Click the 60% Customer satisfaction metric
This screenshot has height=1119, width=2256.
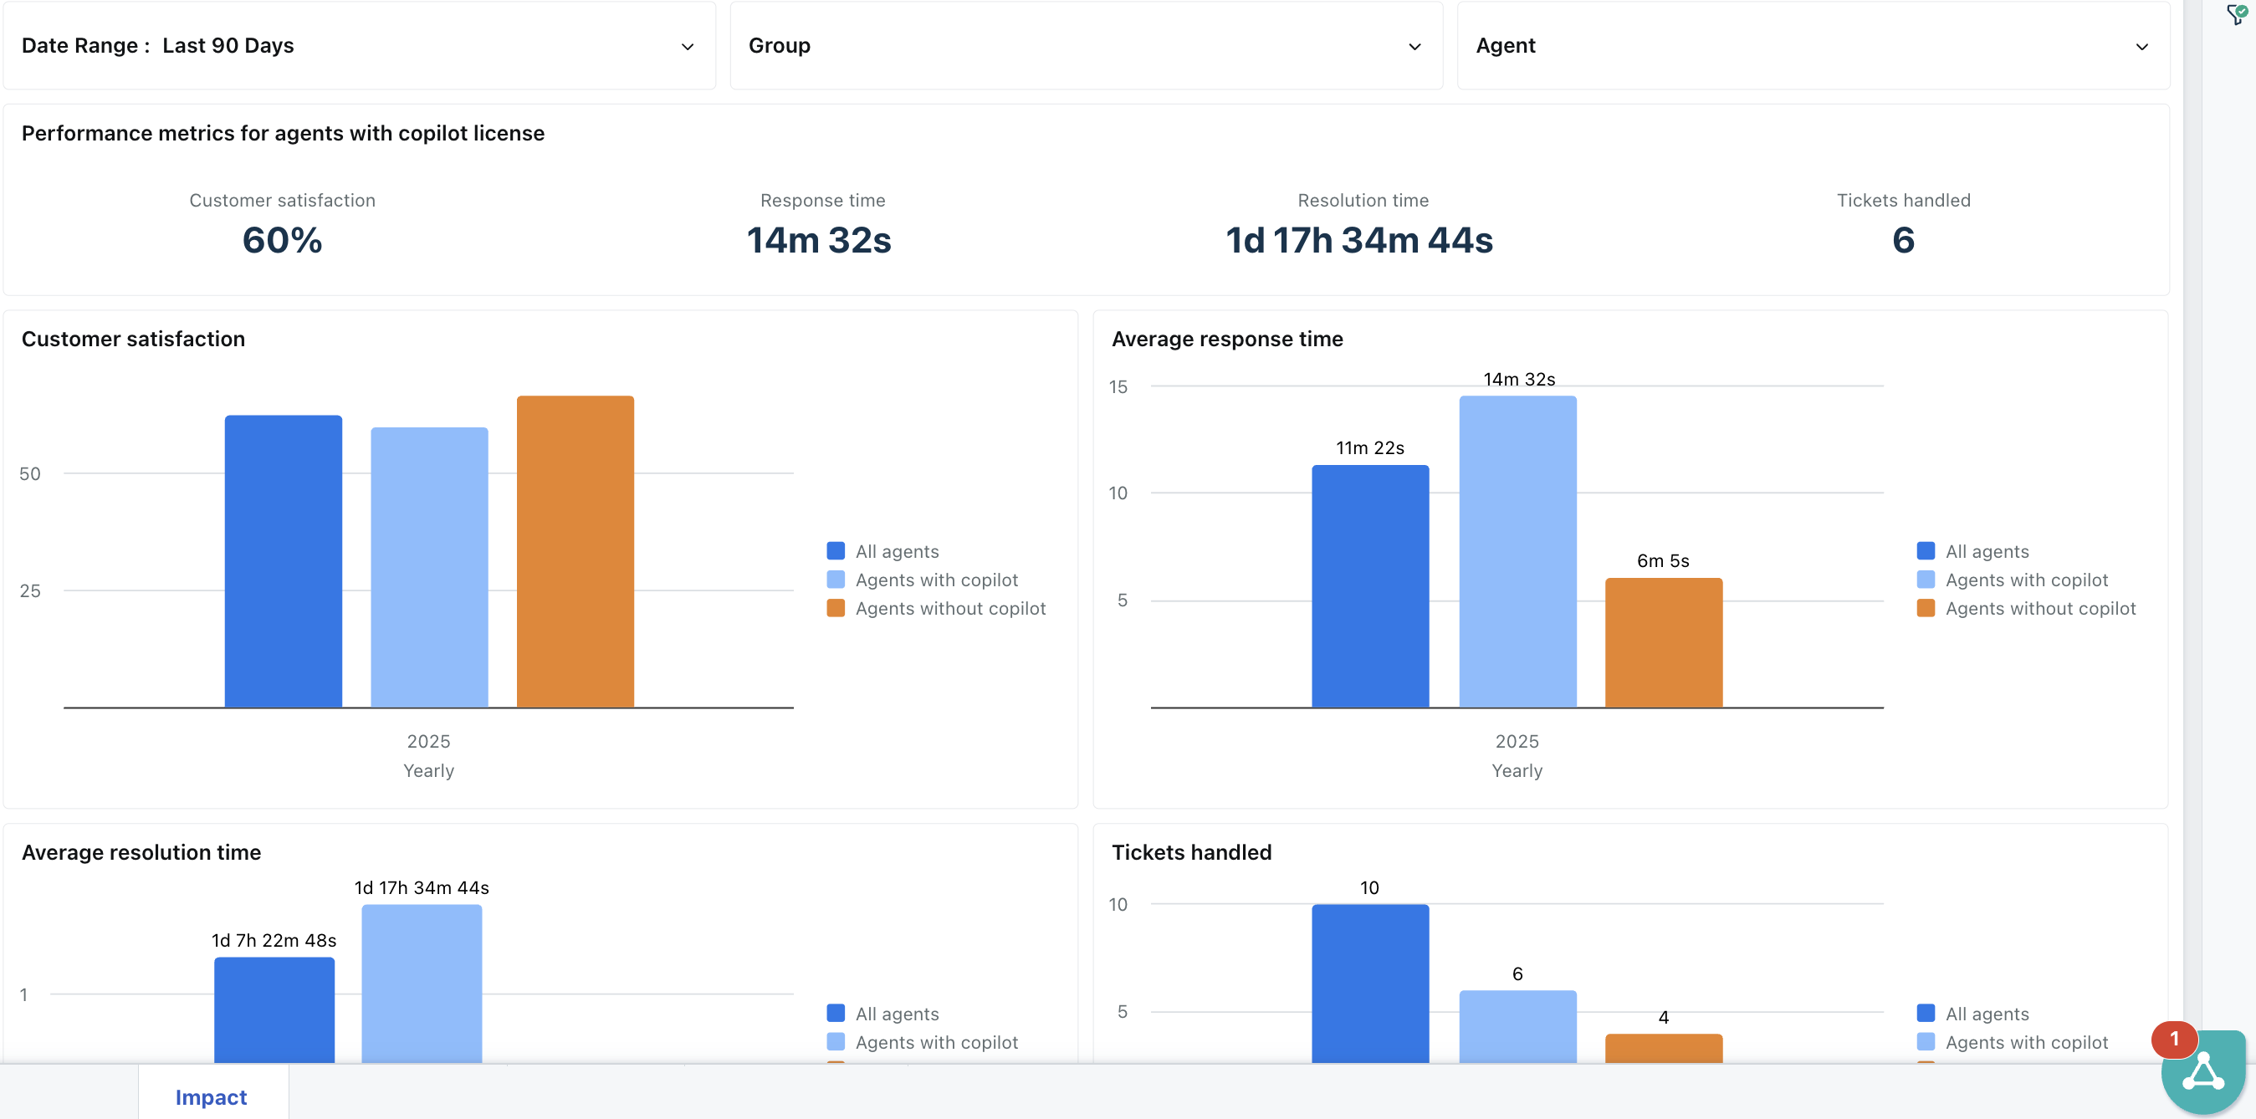click(x=282, y=240)
